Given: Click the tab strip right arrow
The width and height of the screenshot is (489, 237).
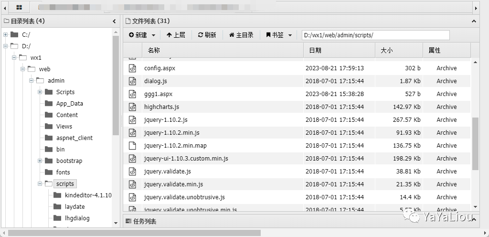Looking at the screenshot, I should [x=476, y=8].
